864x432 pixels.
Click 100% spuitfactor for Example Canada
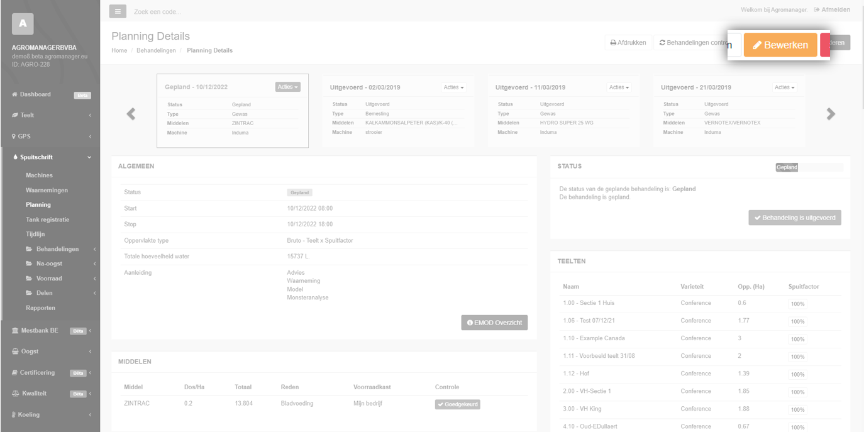point(797,339)
